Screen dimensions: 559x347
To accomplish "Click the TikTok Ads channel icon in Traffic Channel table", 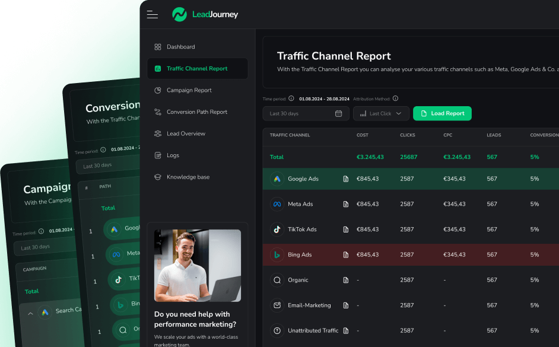I will coord(277,230).
